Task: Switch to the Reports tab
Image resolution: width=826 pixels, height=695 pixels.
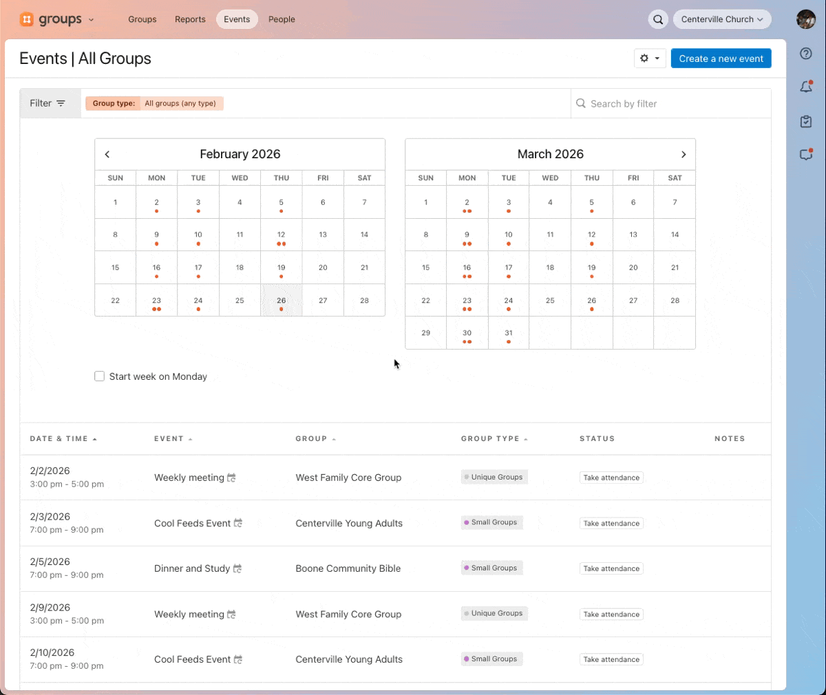Action: click(x=190, y=19)
